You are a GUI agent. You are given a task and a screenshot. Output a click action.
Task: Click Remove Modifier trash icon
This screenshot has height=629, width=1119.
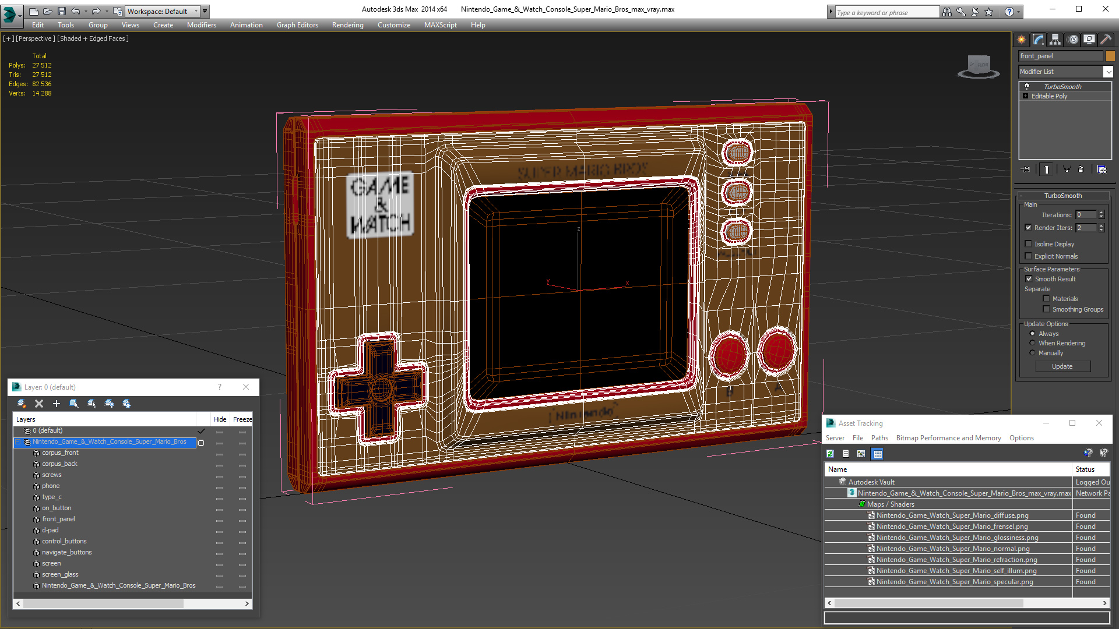1081,169
